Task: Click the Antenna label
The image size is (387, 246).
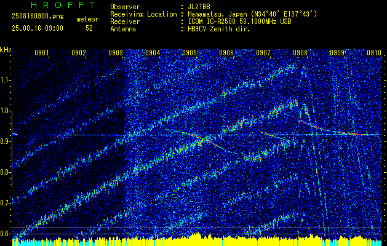Action: pyautogui.click(x=123, y=29)
